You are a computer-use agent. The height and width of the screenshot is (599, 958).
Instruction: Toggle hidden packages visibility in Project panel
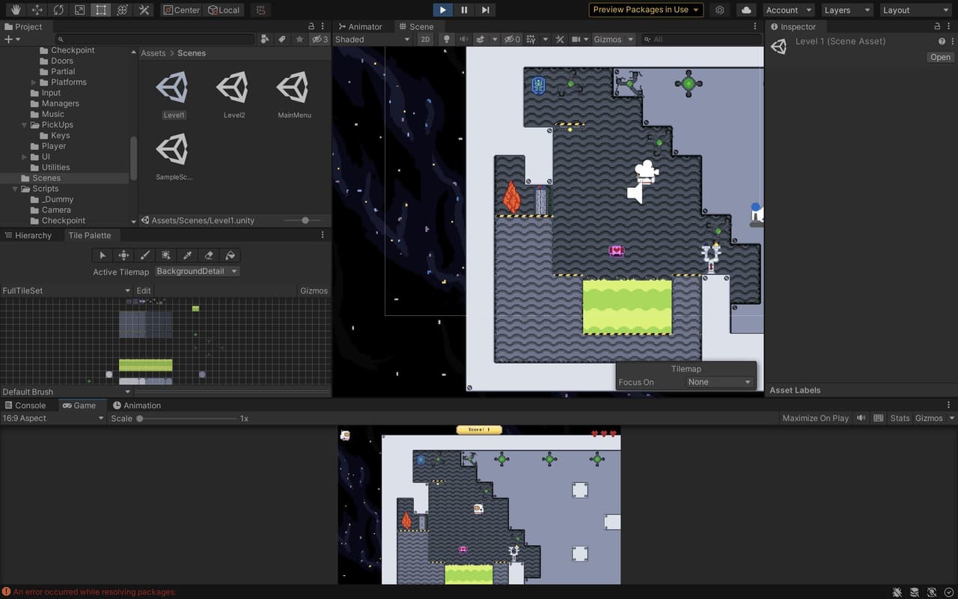pos(320,39)
